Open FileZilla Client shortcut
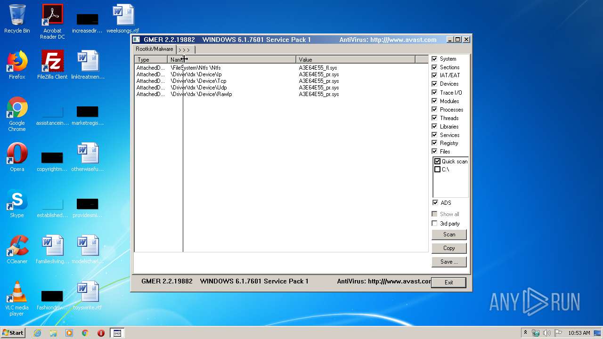 pyautogui.click(x=52, y=65)
